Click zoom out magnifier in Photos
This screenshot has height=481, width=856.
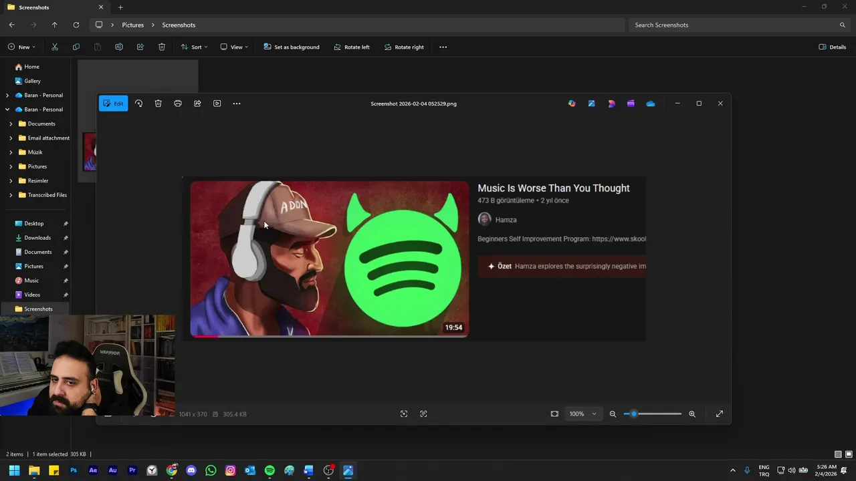coord(613,414)
